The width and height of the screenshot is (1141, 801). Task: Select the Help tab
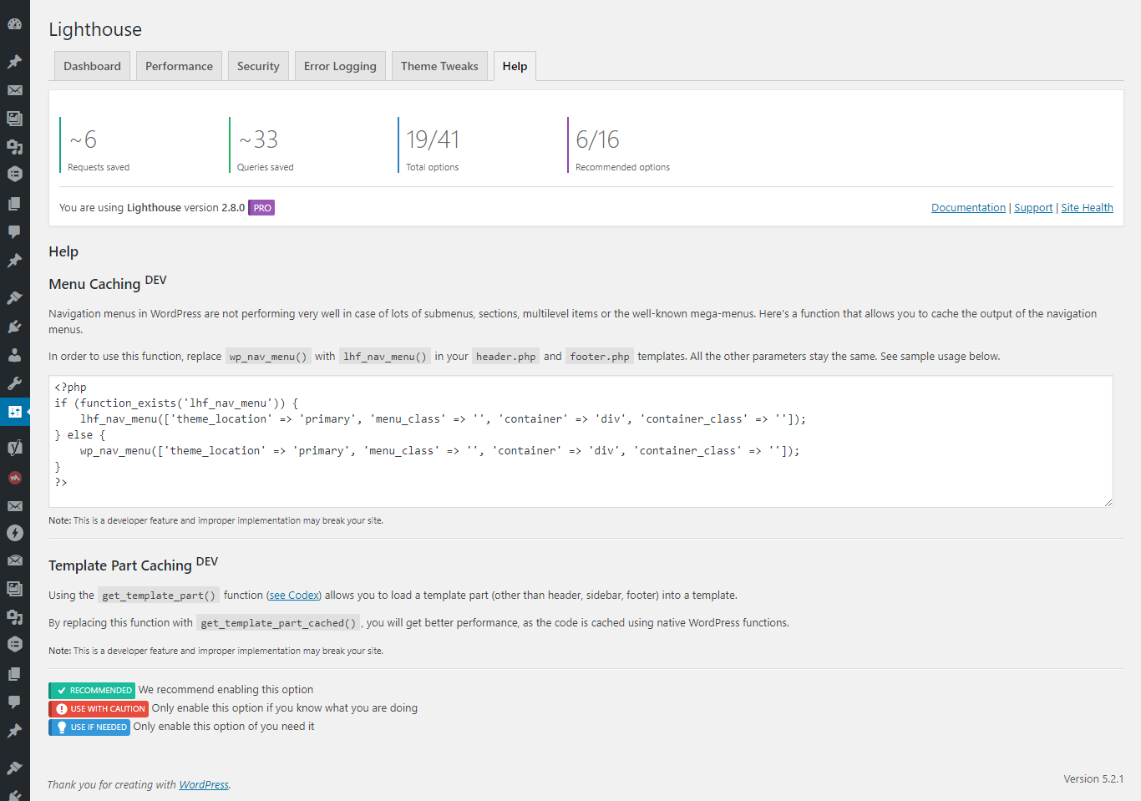point(515,66)
